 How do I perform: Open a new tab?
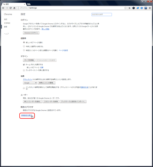click(29, 4)
